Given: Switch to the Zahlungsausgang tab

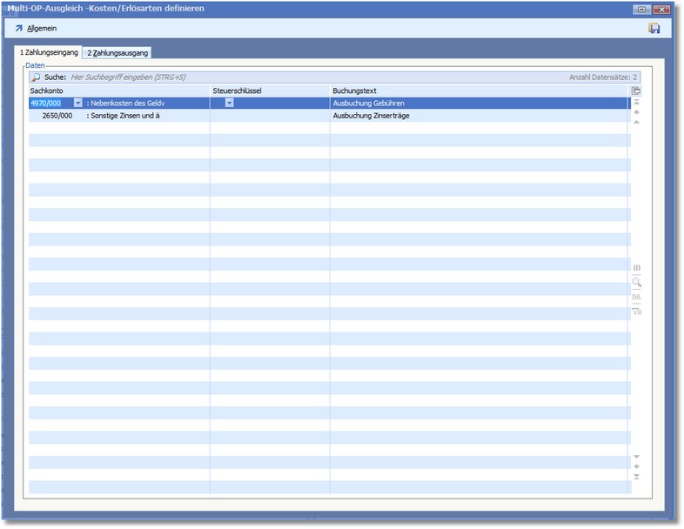Looking at the screenshot, I should click(117, 53).
